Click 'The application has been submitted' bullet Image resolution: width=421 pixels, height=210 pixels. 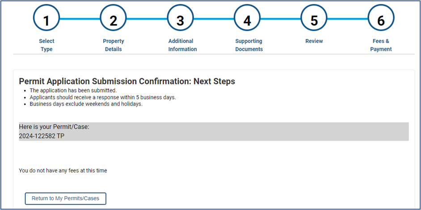click(x=73, y=90)
